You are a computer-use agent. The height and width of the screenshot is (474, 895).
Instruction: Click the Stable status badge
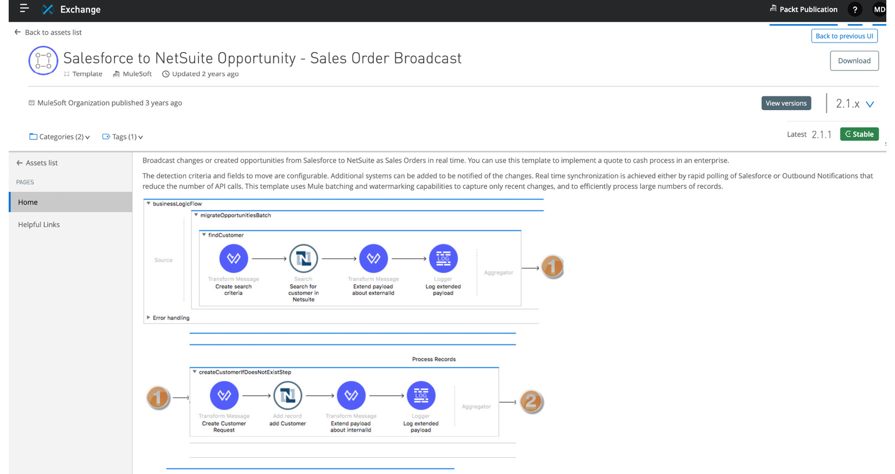click(859, 134)
